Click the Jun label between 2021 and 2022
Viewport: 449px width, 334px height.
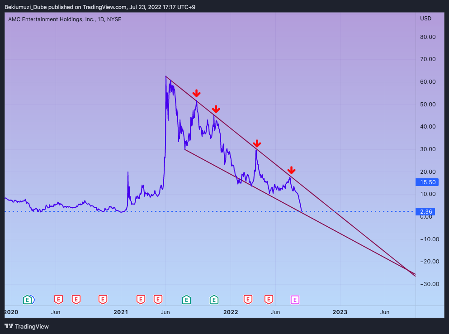click(x=165, y=312)
